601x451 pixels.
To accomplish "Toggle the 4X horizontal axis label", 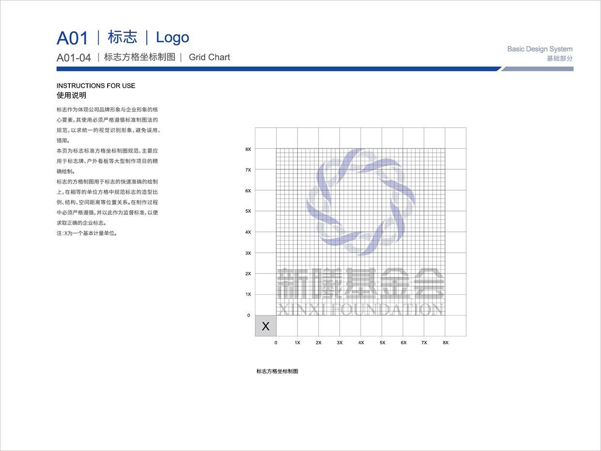I will [361, 342].
